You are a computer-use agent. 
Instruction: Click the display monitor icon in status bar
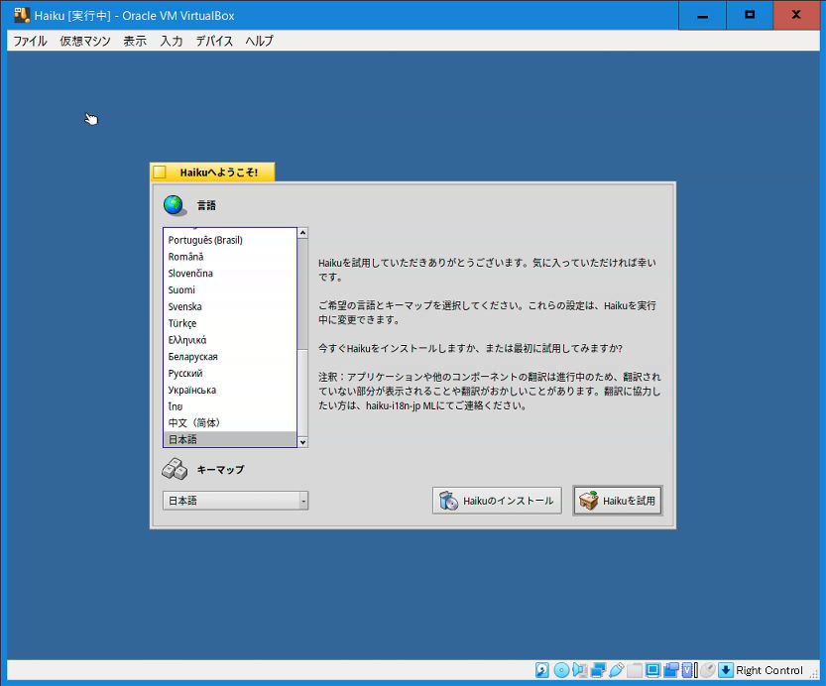(x=652, y=670)
